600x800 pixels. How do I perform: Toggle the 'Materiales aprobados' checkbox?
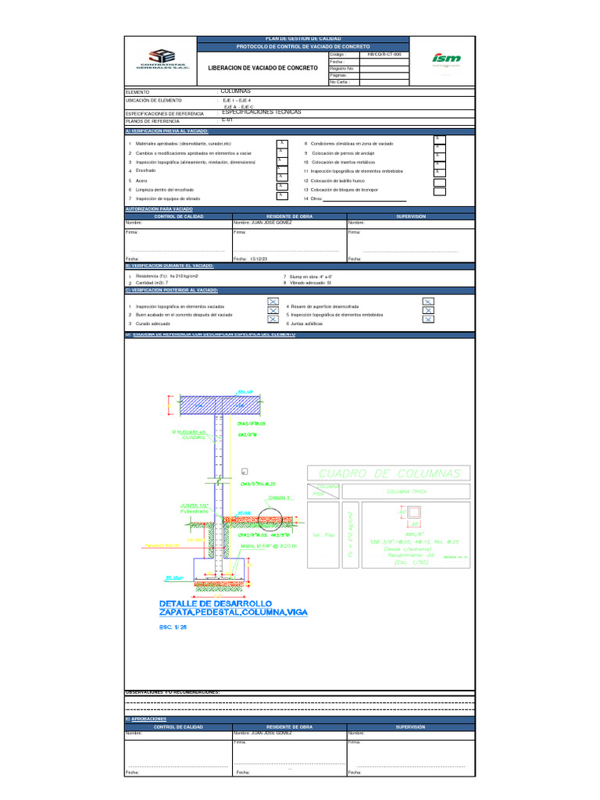282,144
